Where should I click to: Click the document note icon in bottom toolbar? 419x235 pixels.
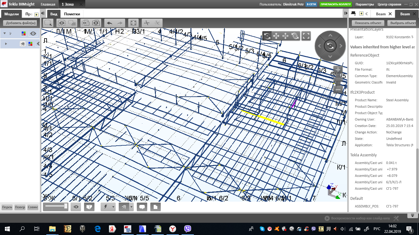[x=156, y=207]
